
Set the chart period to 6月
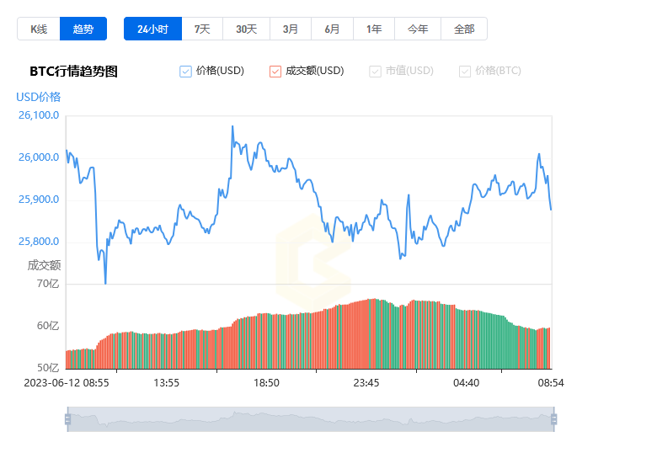point(333,29)
